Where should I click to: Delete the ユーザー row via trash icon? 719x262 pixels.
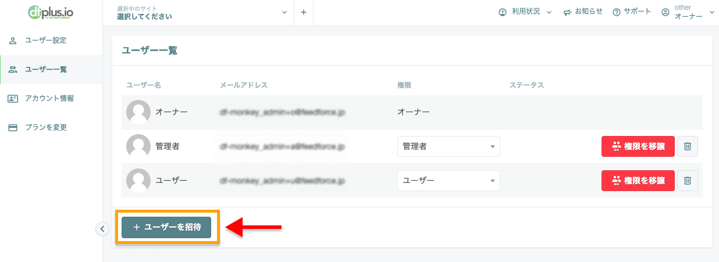(x=688, y=181)
